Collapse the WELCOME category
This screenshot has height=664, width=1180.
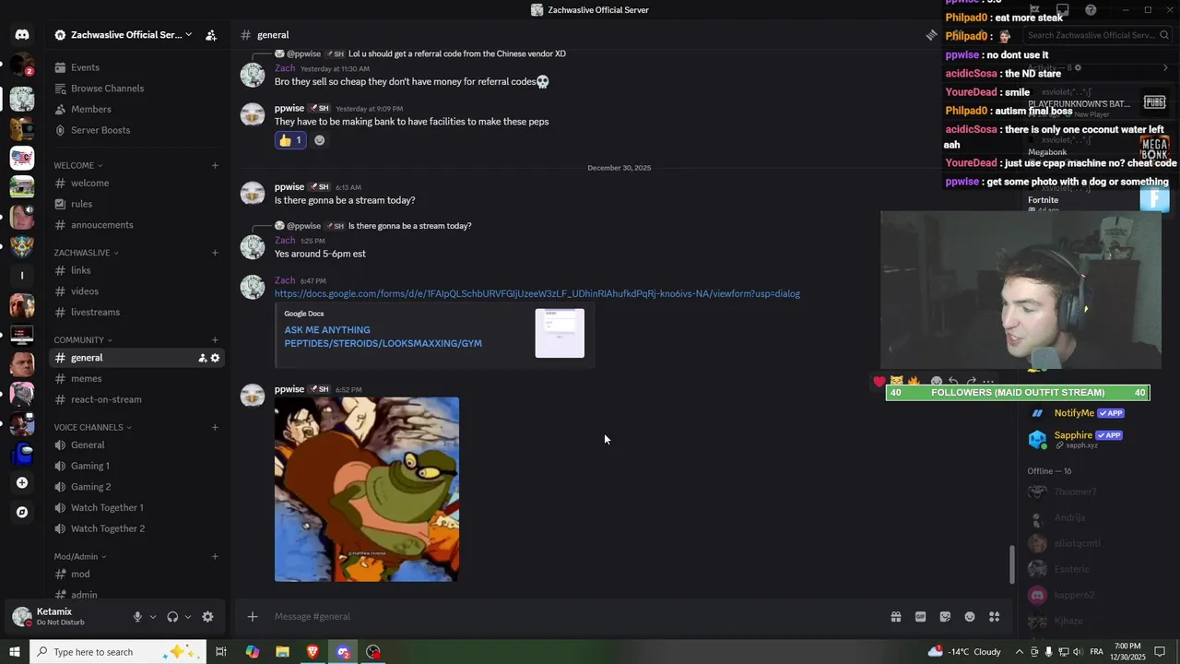coord(77,166)
